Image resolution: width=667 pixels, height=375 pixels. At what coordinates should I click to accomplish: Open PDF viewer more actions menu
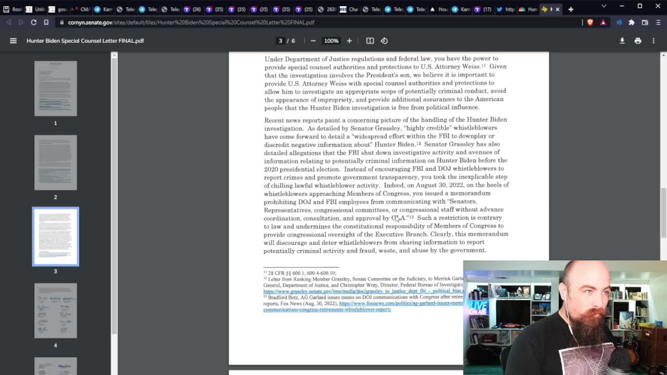tap(653, 41)
